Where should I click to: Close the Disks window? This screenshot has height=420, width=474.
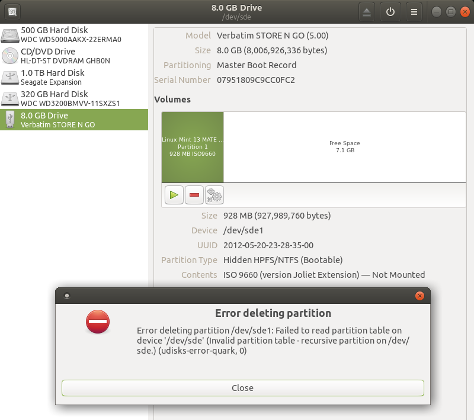465,12
